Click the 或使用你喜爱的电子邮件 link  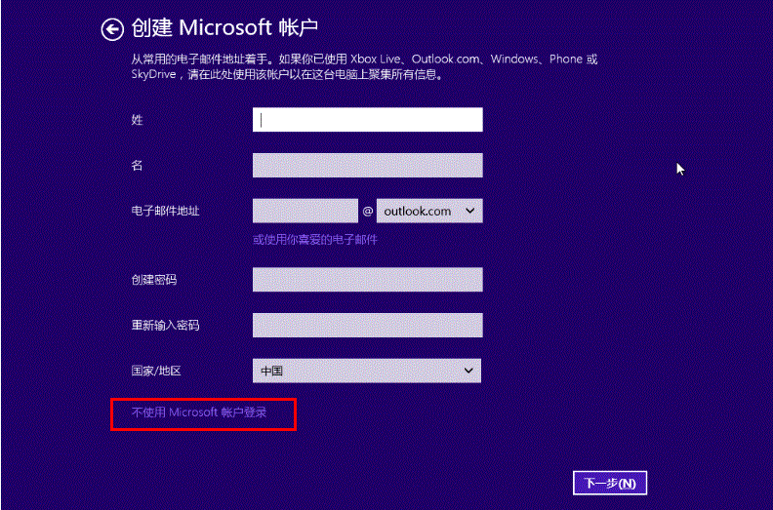click(315, 240)
